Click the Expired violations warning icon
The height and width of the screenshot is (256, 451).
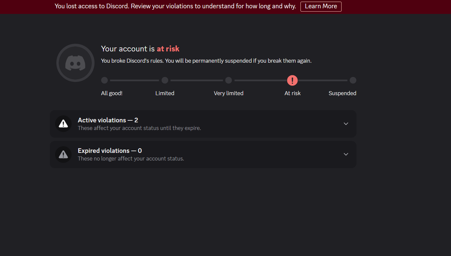tap(64, 154)
